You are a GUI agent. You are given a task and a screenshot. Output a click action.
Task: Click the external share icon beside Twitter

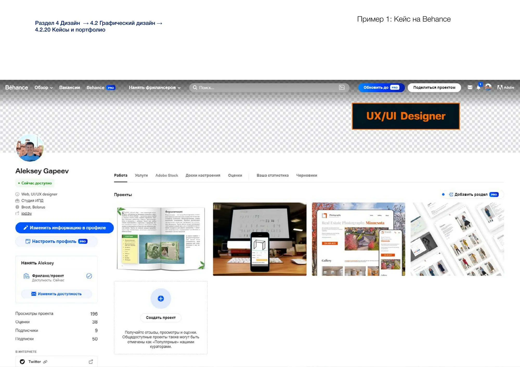pos(91,361)
